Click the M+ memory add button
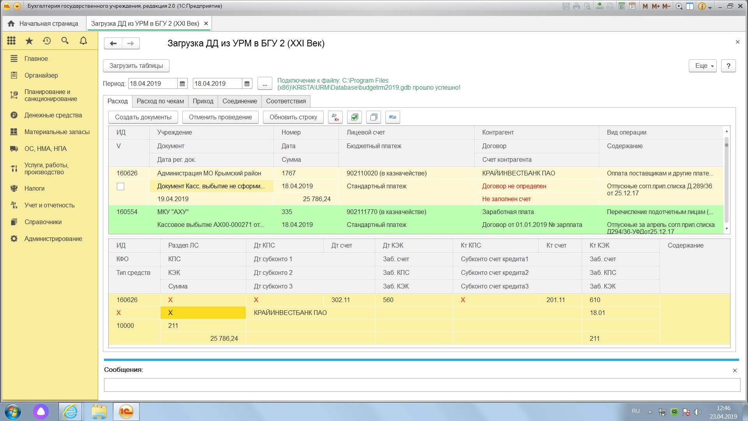 [x=656, y=6]
